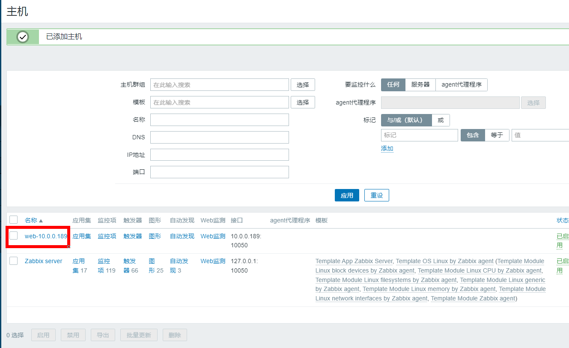Screen dimensions: 569x348
Task: Choose 与/或（默认）tag mode
Action: [406, 120]
